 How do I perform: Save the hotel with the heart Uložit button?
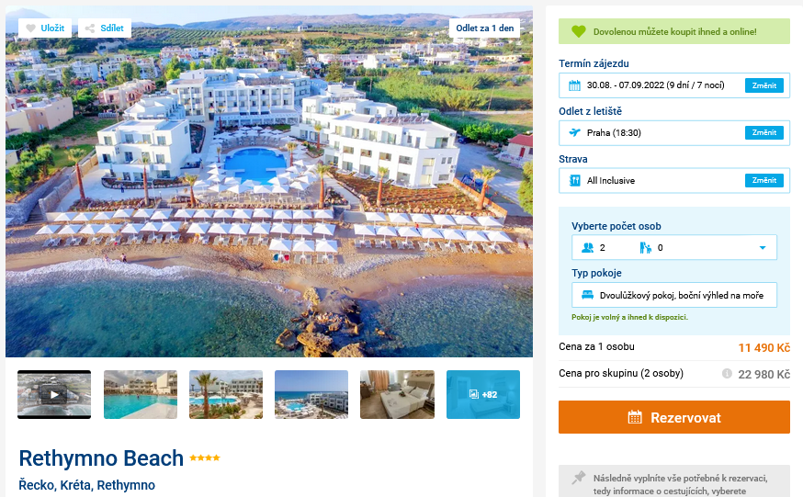pyautogui.click(x=45, y=28)
